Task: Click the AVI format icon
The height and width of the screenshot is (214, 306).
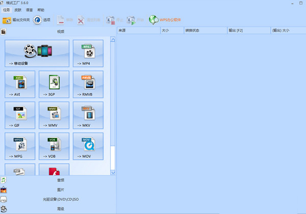Action: click(20, 84)
